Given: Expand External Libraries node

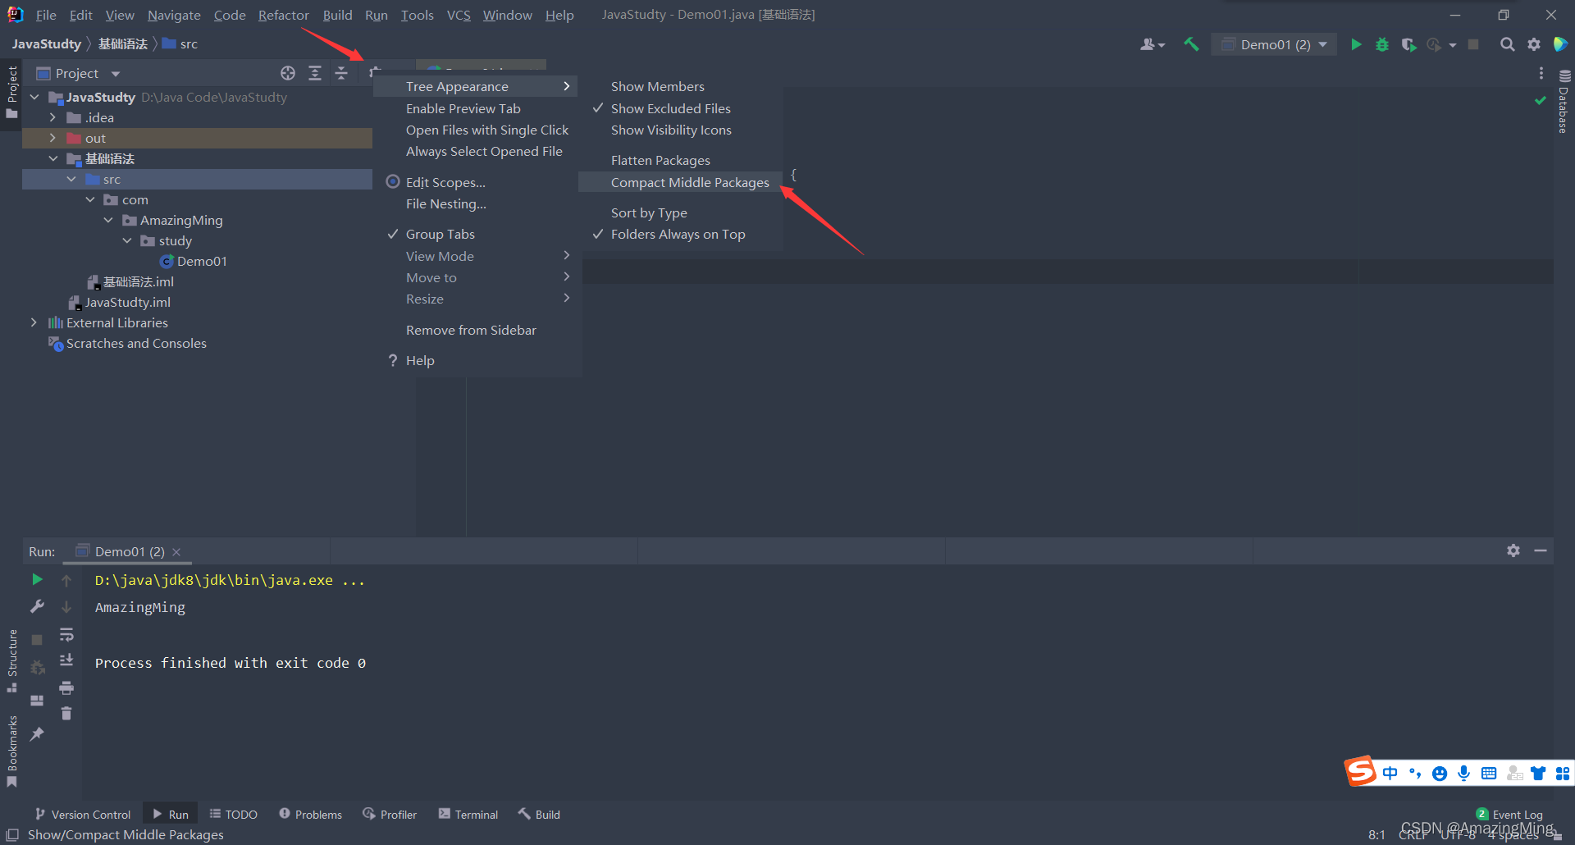Looking at the screenshot, I should [x=34, y=322].
